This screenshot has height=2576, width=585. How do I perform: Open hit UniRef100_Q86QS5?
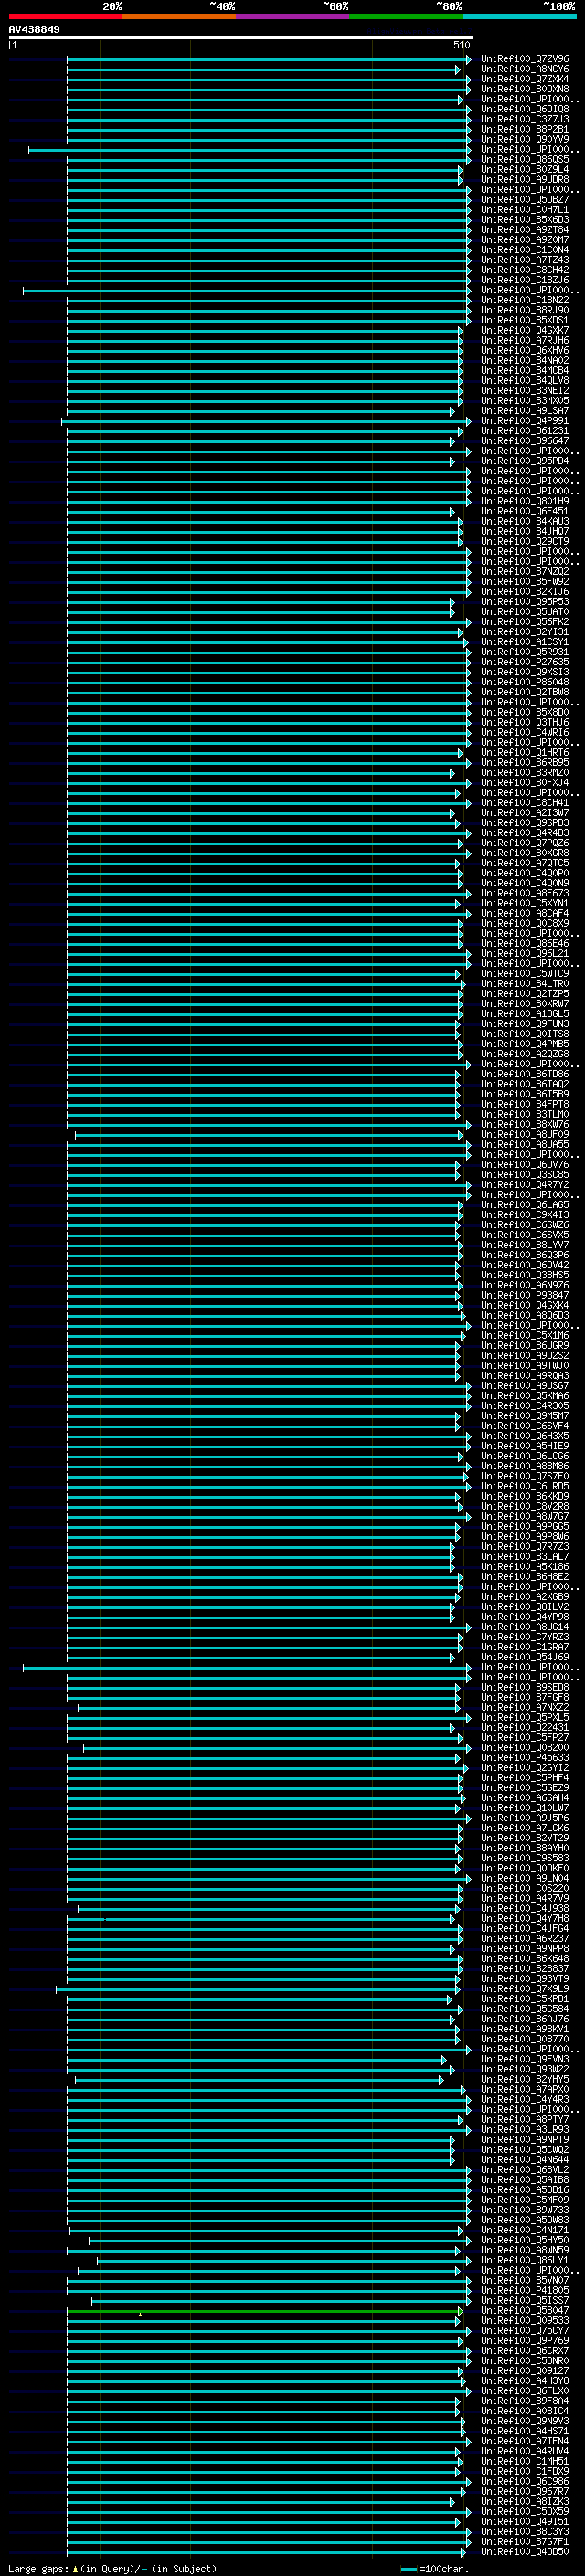pyautogui.click(x=525, y=160)
